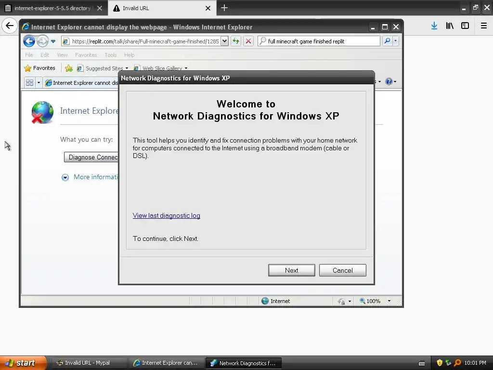Click the IE back arrow button
Screen dimensions: 493x370
coord(29,41)
